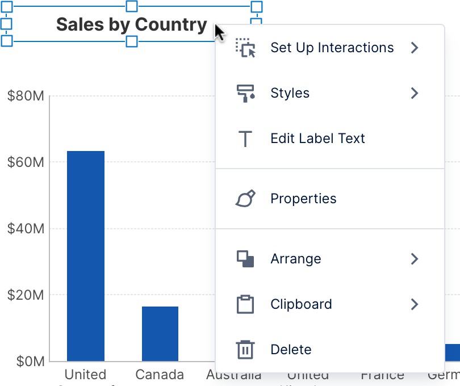Choose Styles from the context menu
Screen dimensions: 460x386
tap(290, 93)
